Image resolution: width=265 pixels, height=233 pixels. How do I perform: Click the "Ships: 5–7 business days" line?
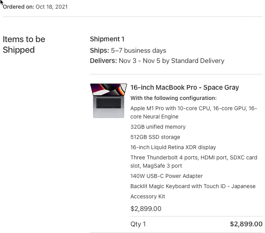128,50
